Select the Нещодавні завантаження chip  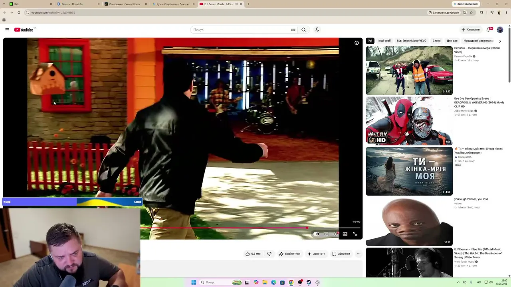coord(479,41)
